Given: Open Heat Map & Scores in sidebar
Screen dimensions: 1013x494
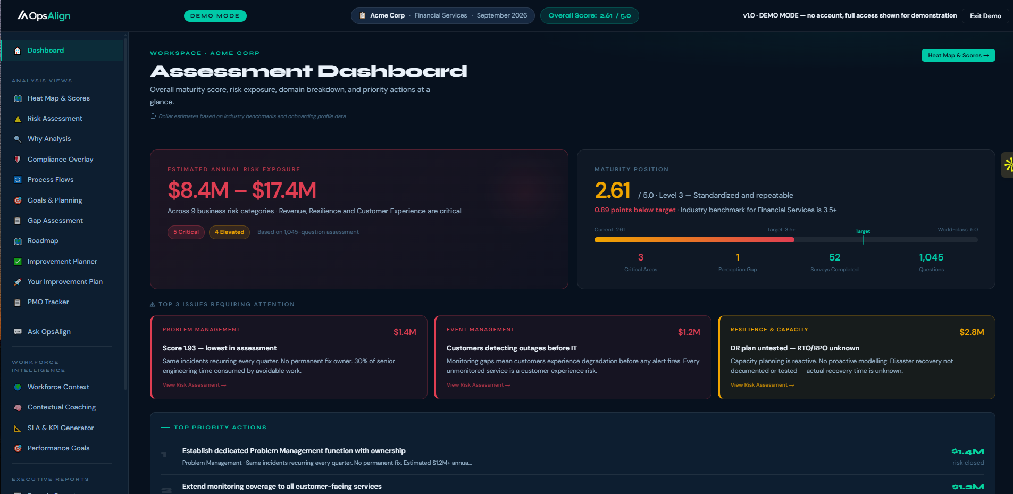Looking at the screenshot, I should [63, 98].
